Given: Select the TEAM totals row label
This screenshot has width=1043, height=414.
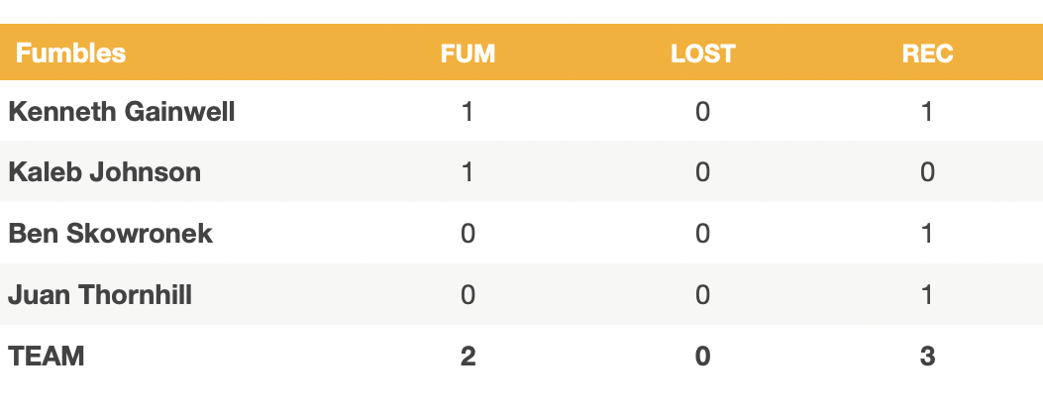Looking at the screenshot, I should pyautogui.click(x=47, y=357).
